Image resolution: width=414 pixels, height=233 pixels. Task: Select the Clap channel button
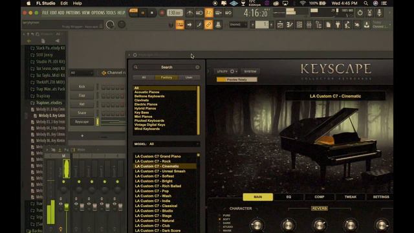82,95
